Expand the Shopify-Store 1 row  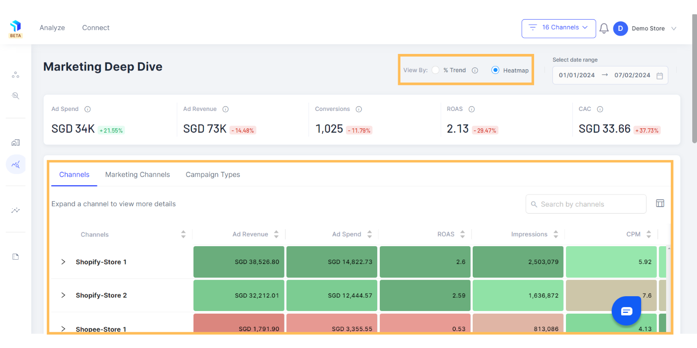coord(63,262)
